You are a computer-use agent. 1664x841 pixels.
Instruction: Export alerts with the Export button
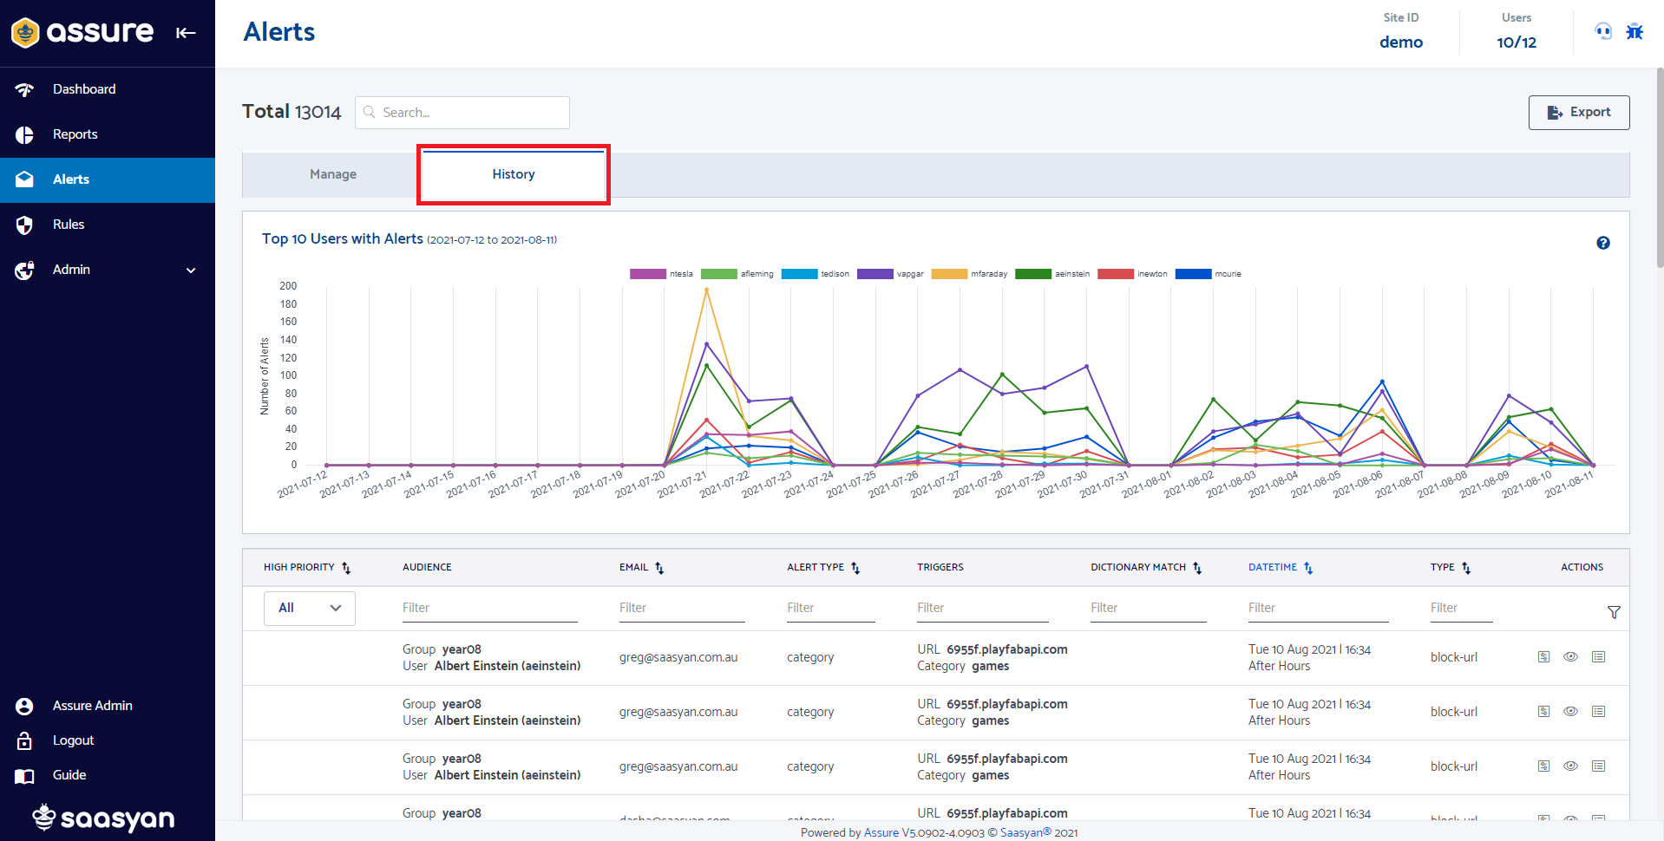point(1579,113)
